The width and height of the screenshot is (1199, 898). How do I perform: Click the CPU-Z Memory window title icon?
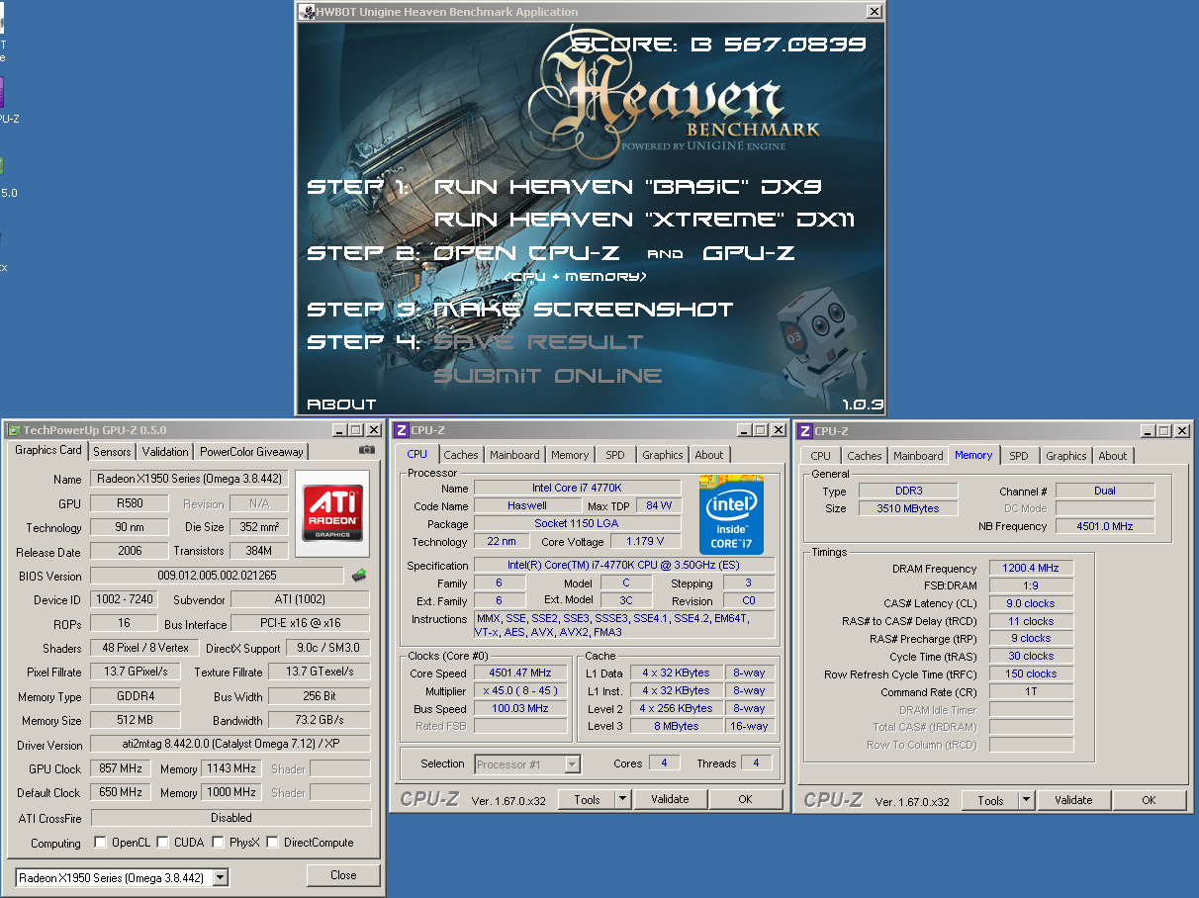(x=805, y=431)
